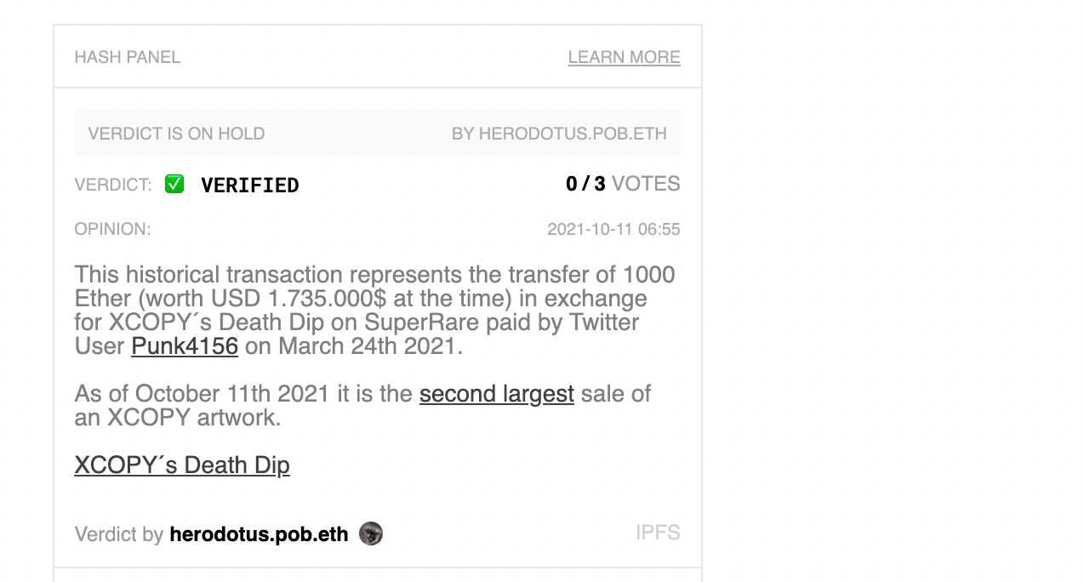Click the HASH PANEL header title
The image size is (1084, 582).
tap(128, 57)
